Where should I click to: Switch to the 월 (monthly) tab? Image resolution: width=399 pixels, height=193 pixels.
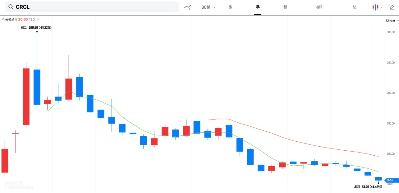285,7
